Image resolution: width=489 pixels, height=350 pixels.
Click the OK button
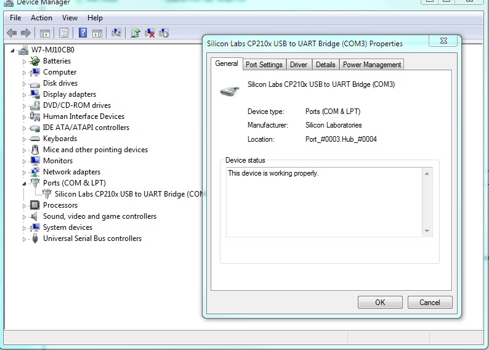[380, 303]
